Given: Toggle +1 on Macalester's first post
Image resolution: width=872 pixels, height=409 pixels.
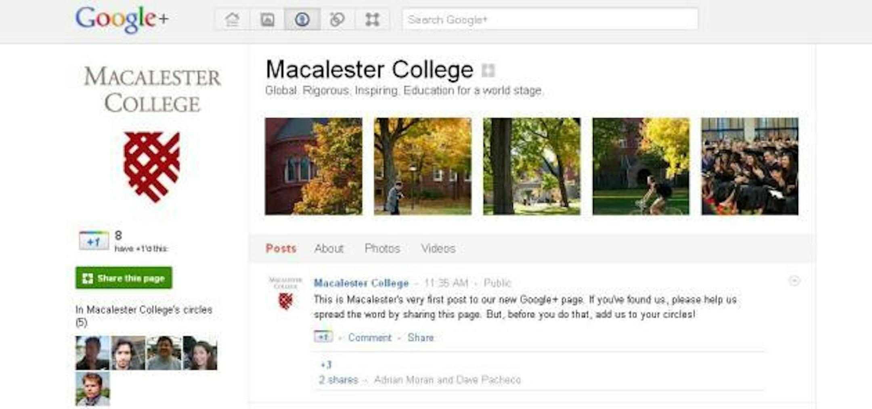Looking at the screenshot, I should tap(323, 337).
